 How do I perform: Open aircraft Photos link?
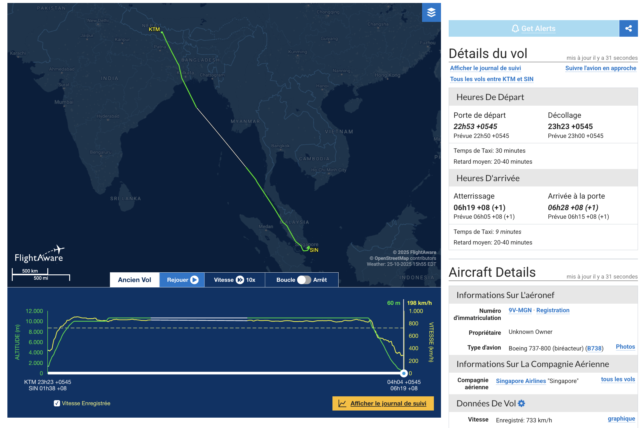(625, 347)
